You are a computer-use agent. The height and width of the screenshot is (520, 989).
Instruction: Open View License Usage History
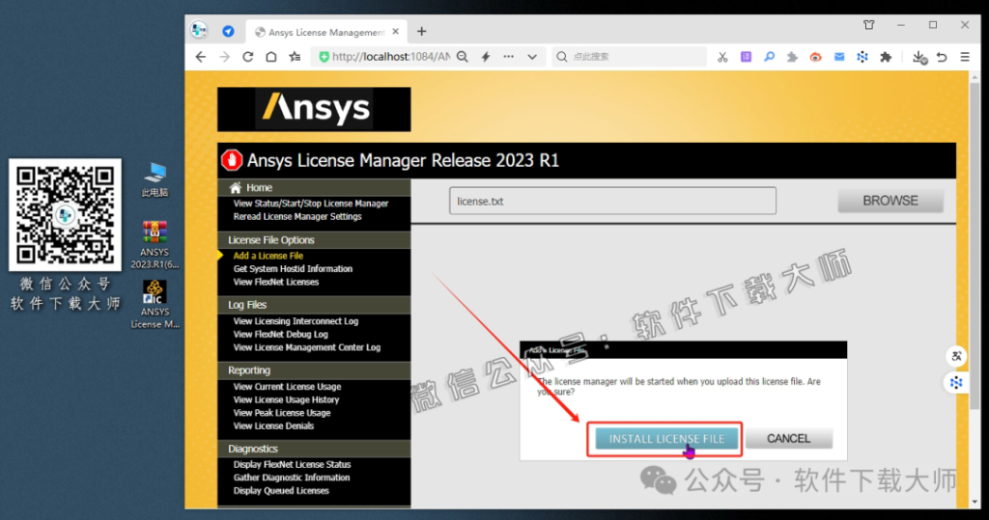point(286,400)
